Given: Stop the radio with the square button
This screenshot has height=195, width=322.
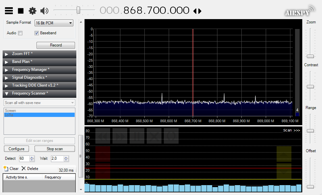Looking at the screenshot, I should click(x=21, y=11).
